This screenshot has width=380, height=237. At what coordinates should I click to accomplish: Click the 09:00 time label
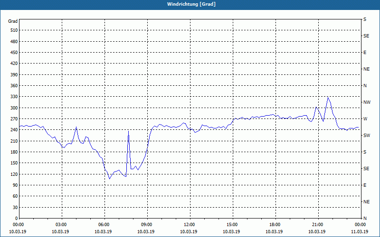[x=147, y=225]
